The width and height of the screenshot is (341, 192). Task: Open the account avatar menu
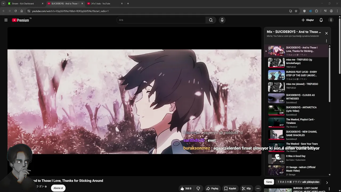pyautogui.click(x=331, y=20)
